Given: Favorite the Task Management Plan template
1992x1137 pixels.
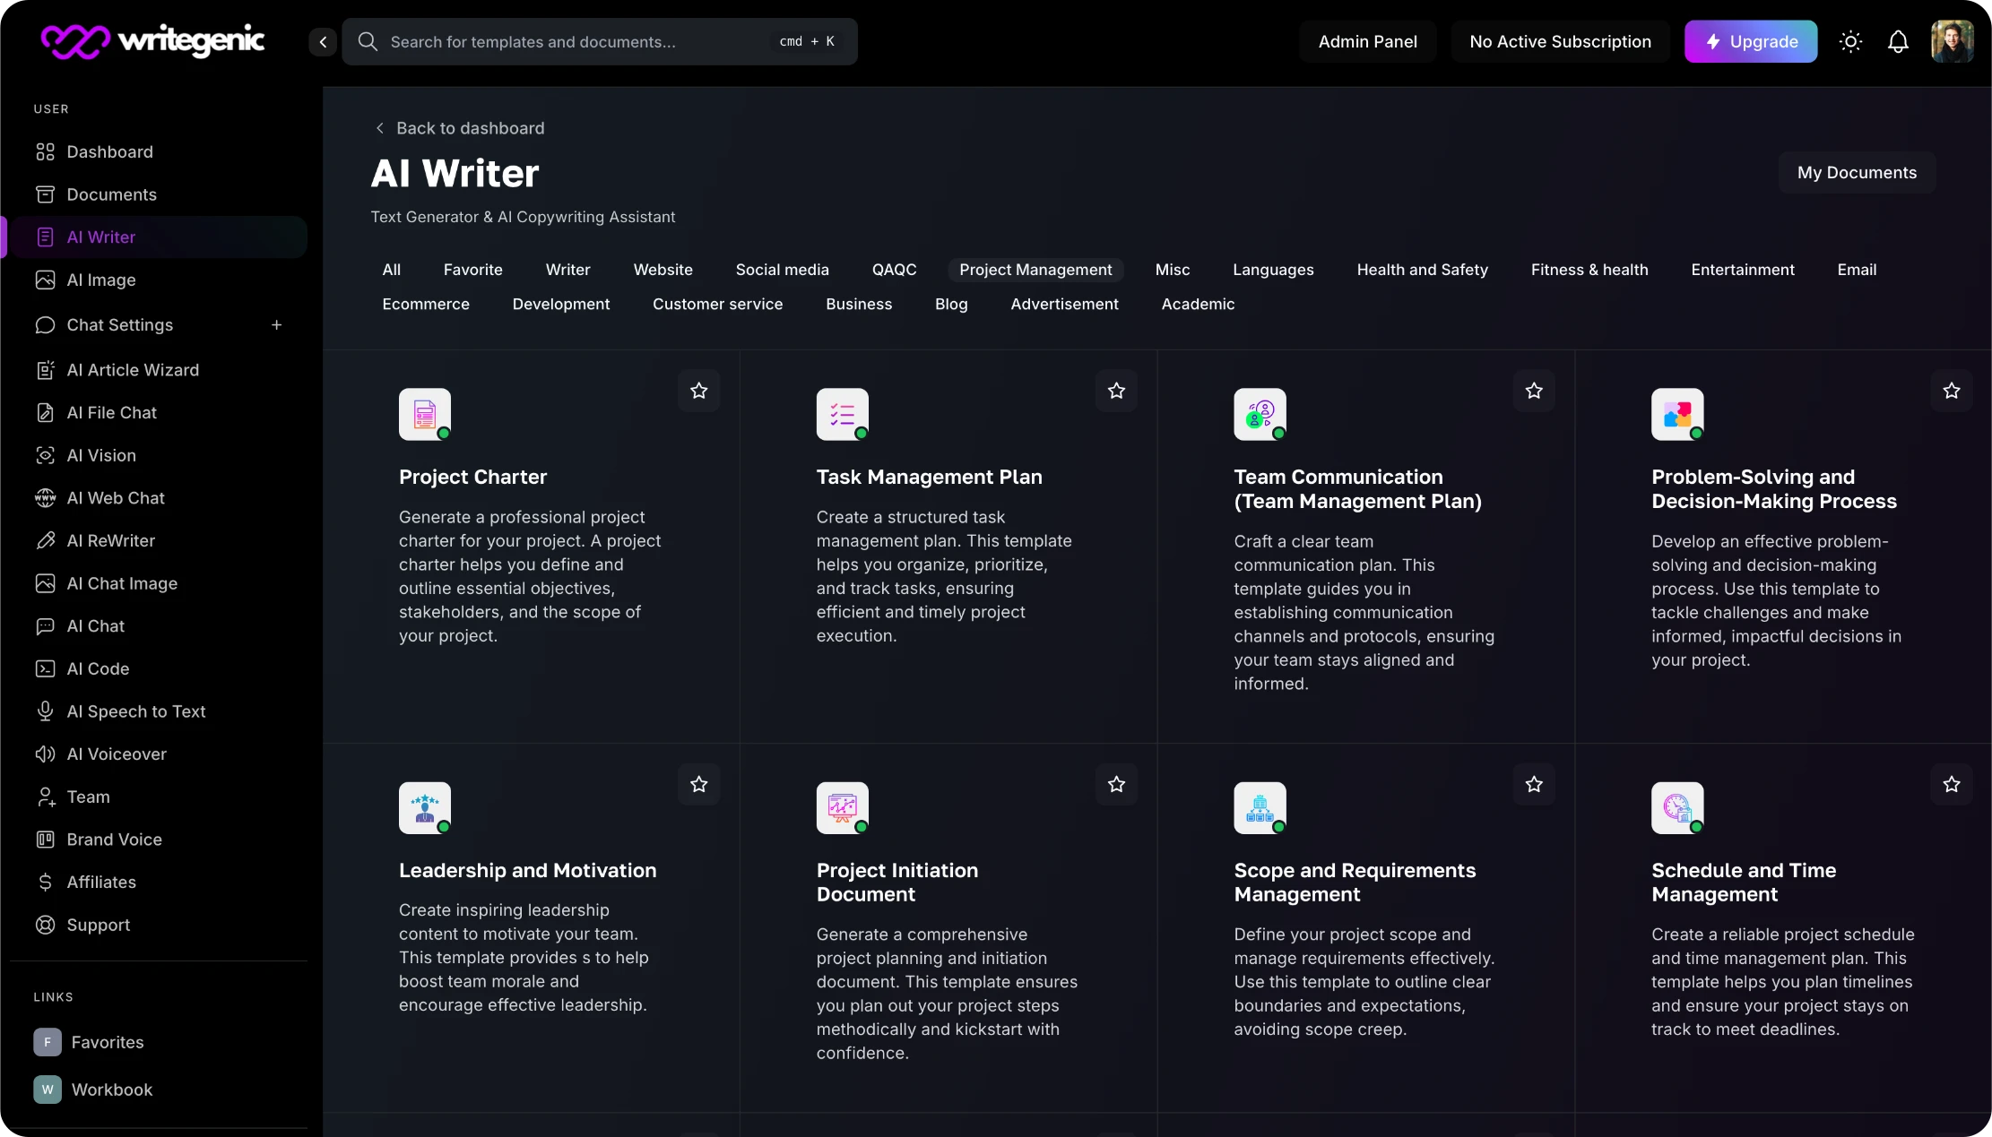Looking at the screenshot, I should tap(1116, 391).
